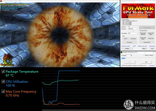
Task: Run the Preset:1080 (FHD) benchmark
Action: [143, 38]
